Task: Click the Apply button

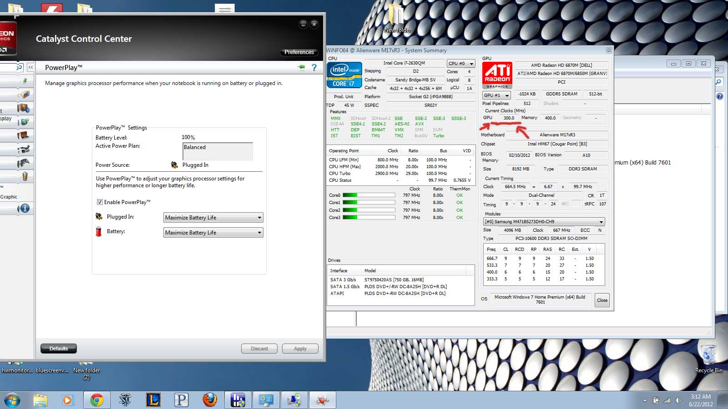Action: pyautogui.click(x=300, y=349)
